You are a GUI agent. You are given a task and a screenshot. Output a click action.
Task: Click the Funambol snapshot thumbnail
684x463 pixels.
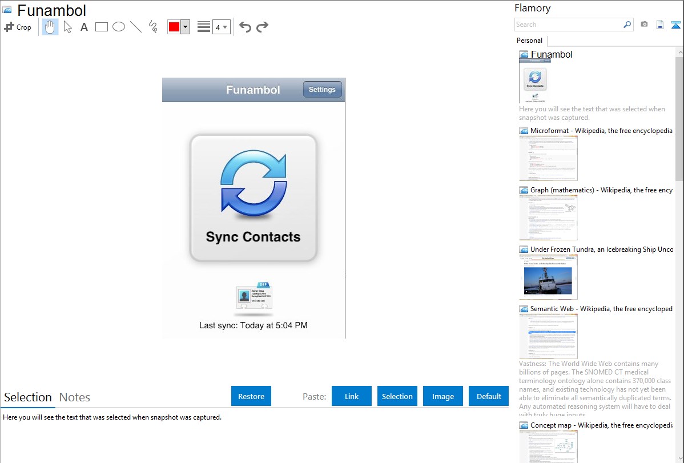(x=535, y=81)
